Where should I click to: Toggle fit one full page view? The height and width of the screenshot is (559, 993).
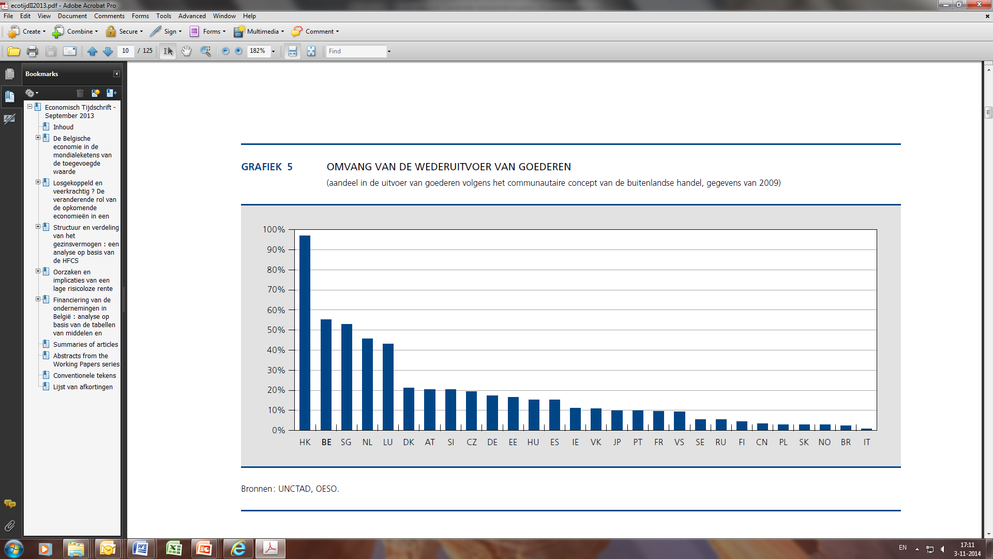coord(311,51)
